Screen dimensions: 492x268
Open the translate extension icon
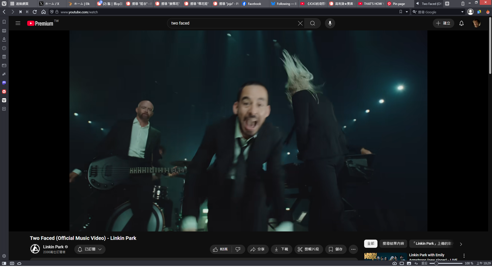pos(479,12)
